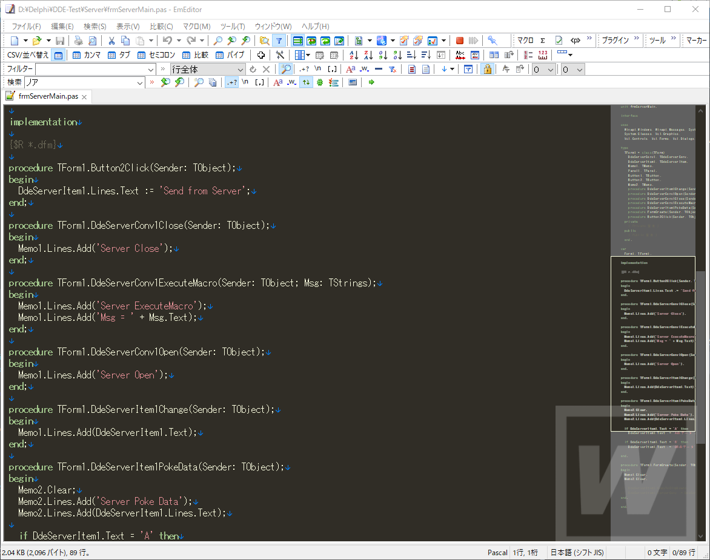Toggle the CSV mode button beside CSV/並べ替え
The width and height of the screenshot is (710, 560).
tap(58, 55)
